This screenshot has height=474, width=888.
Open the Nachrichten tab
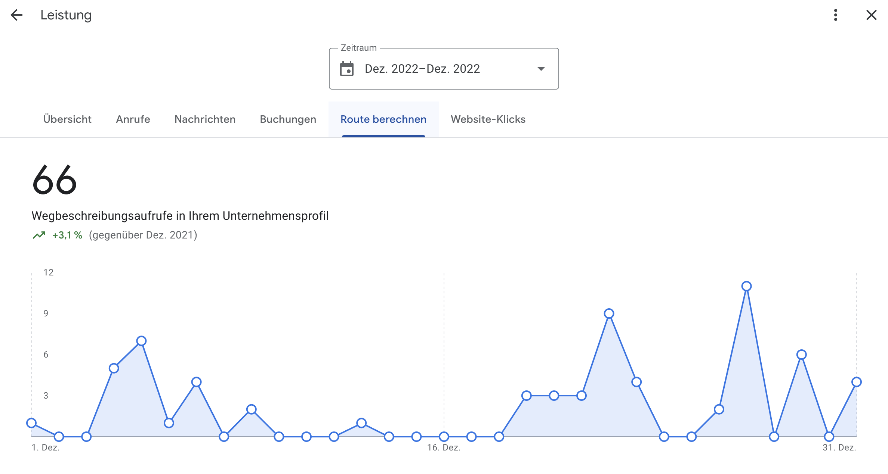[205, 119]
